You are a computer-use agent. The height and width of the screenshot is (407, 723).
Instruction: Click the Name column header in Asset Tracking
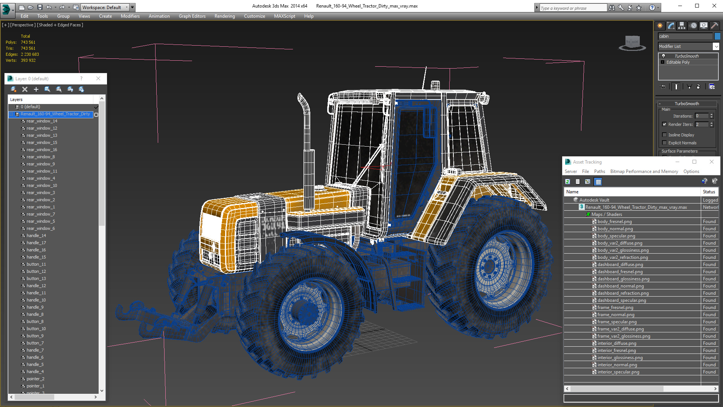point(632,192)
